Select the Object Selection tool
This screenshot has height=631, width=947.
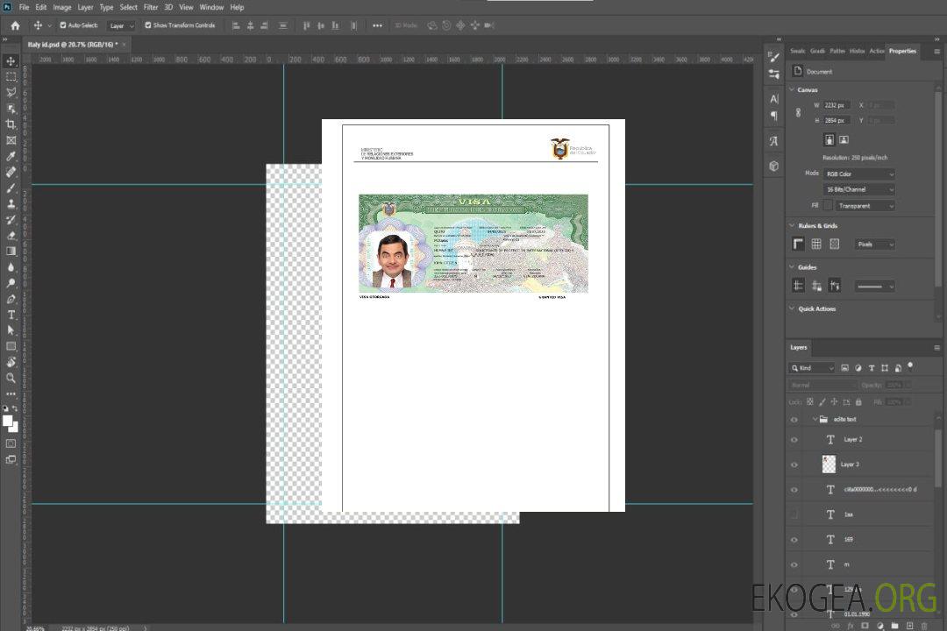tap(11, 109)
